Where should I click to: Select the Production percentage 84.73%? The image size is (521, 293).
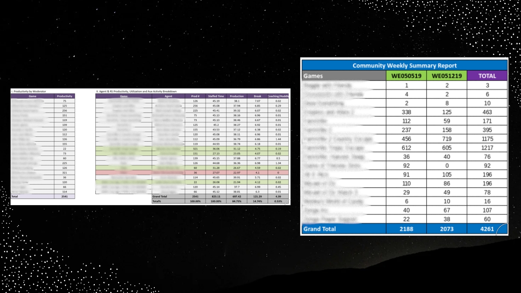pos(237,201)
